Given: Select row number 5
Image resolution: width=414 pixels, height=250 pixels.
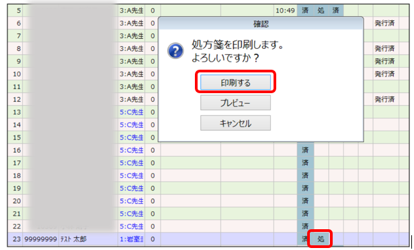Looking at the screenshot, I should tap(15, 11).
